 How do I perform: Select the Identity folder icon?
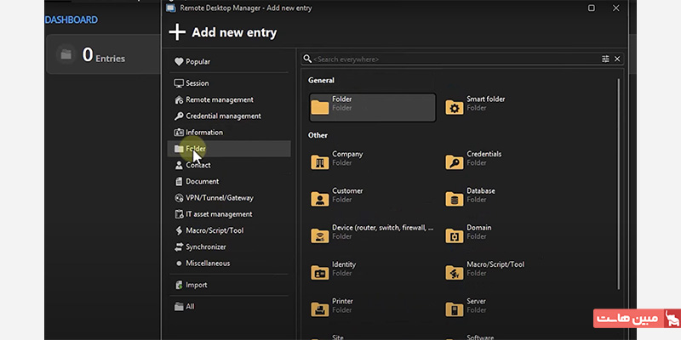(x=320, y=272)
